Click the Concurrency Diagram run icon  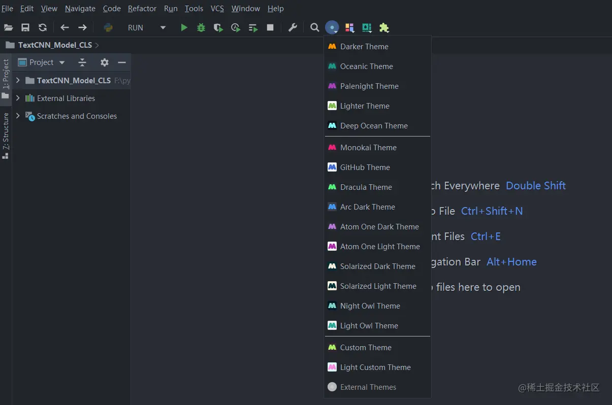[x=253, y=27]
